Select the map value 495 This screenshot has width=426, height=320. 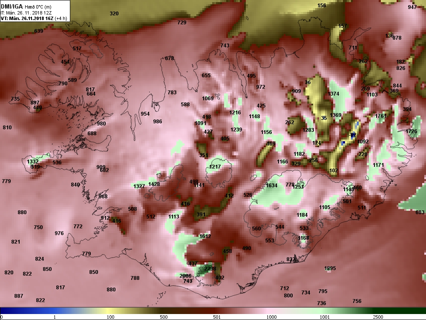[x=251, y=76]
